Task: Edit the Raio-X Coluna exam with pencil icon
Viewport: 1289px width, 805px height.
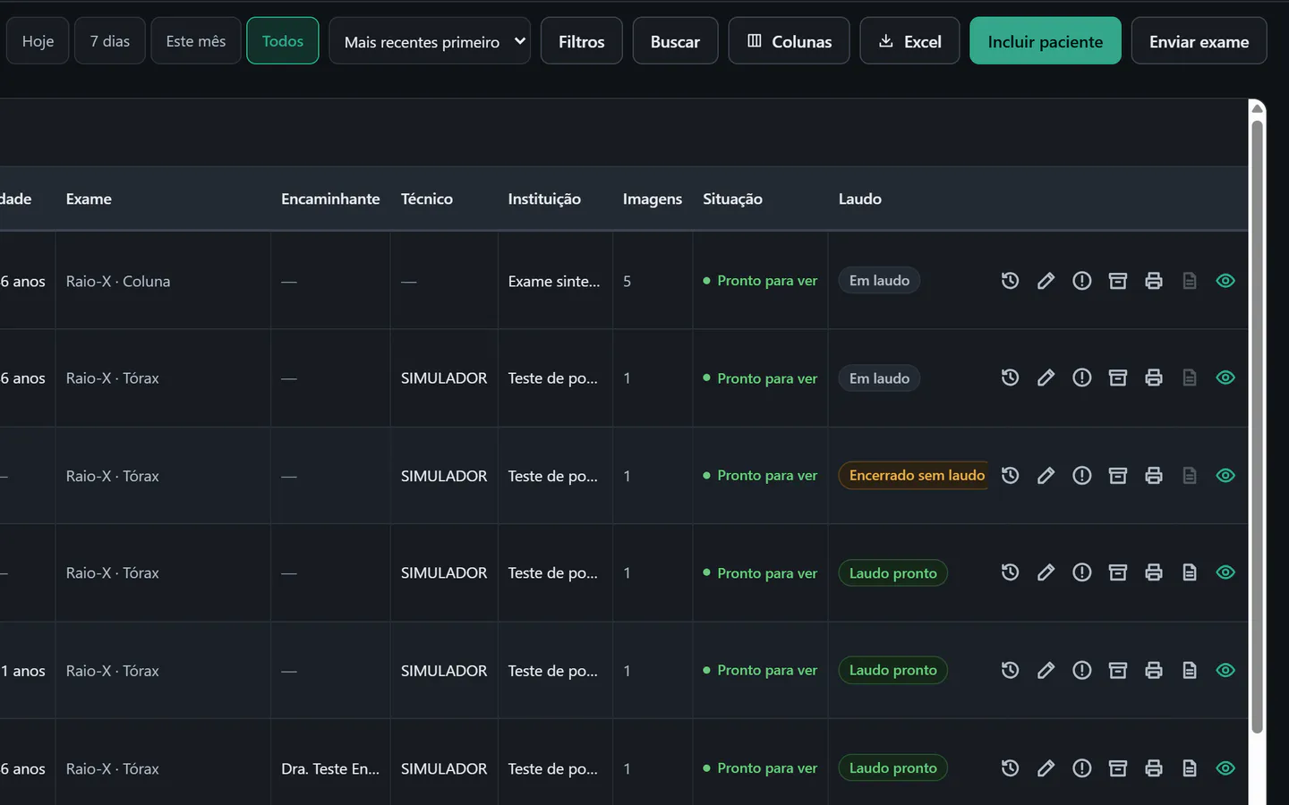Action: [x=1046, y=281]
